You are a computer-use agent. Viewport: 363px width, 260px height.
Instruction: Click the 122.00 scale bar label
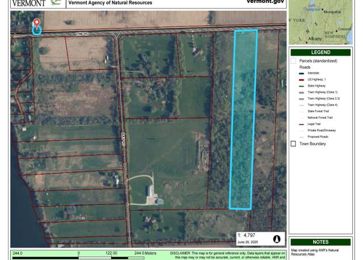(111, 253)
